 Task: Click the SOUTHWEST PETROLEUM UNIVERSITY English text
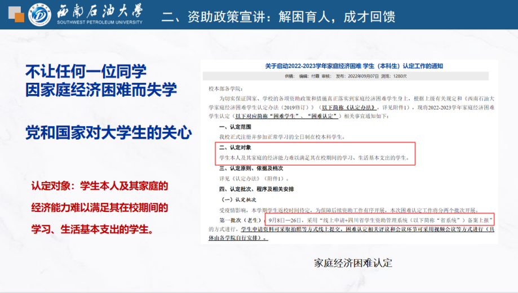coord(99,23)
